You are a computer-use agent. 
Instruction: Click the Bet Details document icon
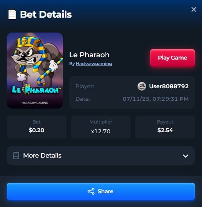[x=12, y=14]
